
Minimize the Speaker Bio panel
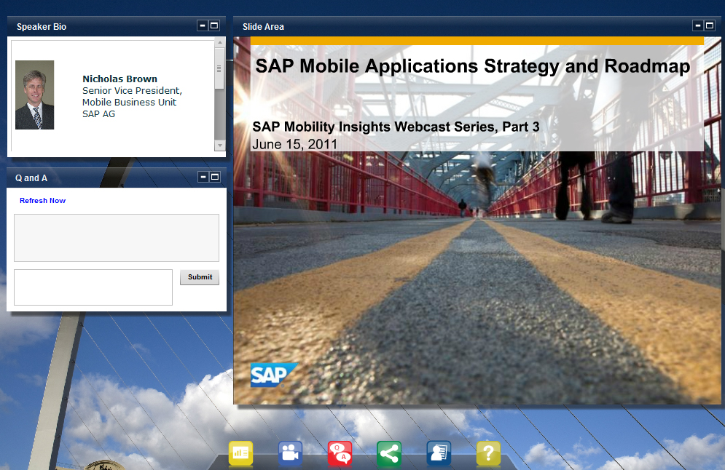pyautogui.click(x=202, y=26)
